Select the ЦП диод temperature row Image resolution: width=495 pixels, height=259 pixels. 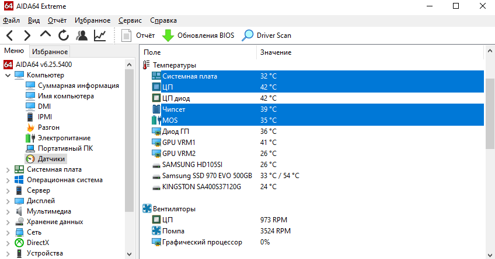(x=175, y=98)
